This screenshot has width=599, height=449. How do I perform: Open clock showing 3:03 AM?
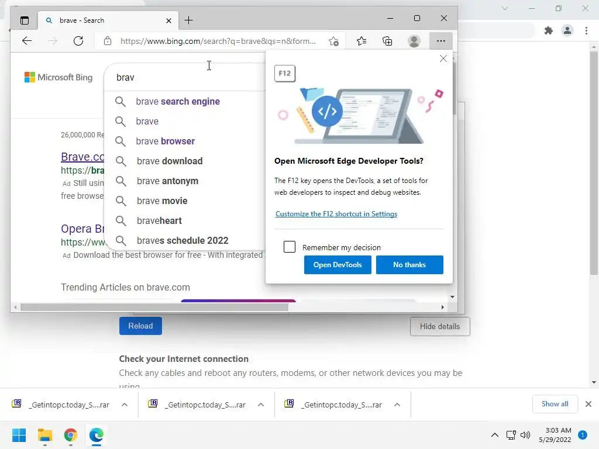(x=555, y=435)
